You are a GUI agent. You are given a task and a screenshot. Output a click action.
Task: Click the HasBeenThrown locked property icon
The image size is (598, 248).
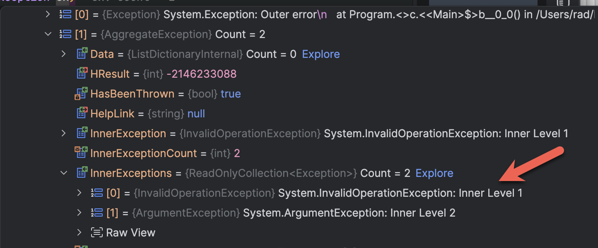pos(81,94)
